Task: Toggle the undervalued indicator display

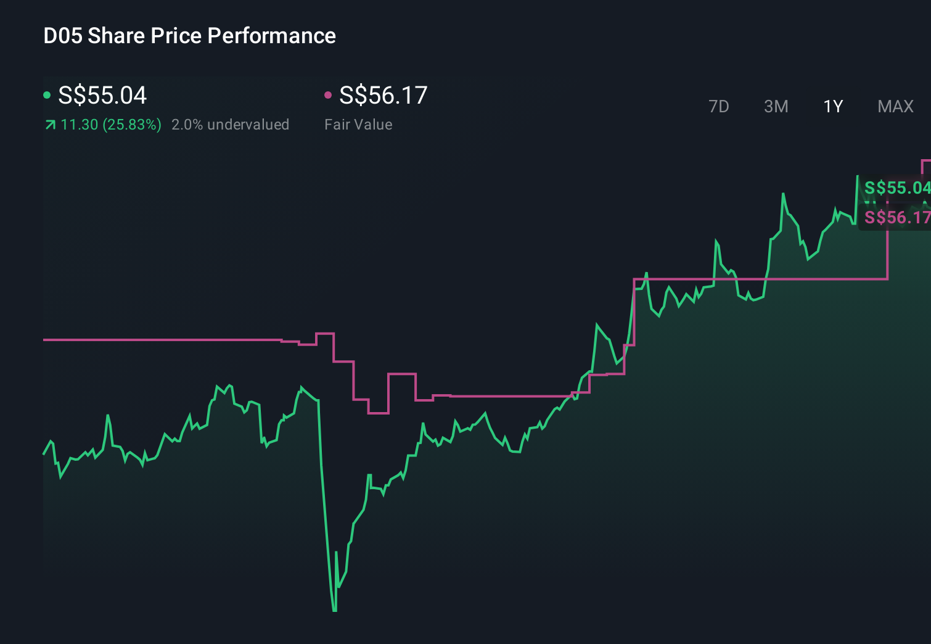Action: click(231, 125)
